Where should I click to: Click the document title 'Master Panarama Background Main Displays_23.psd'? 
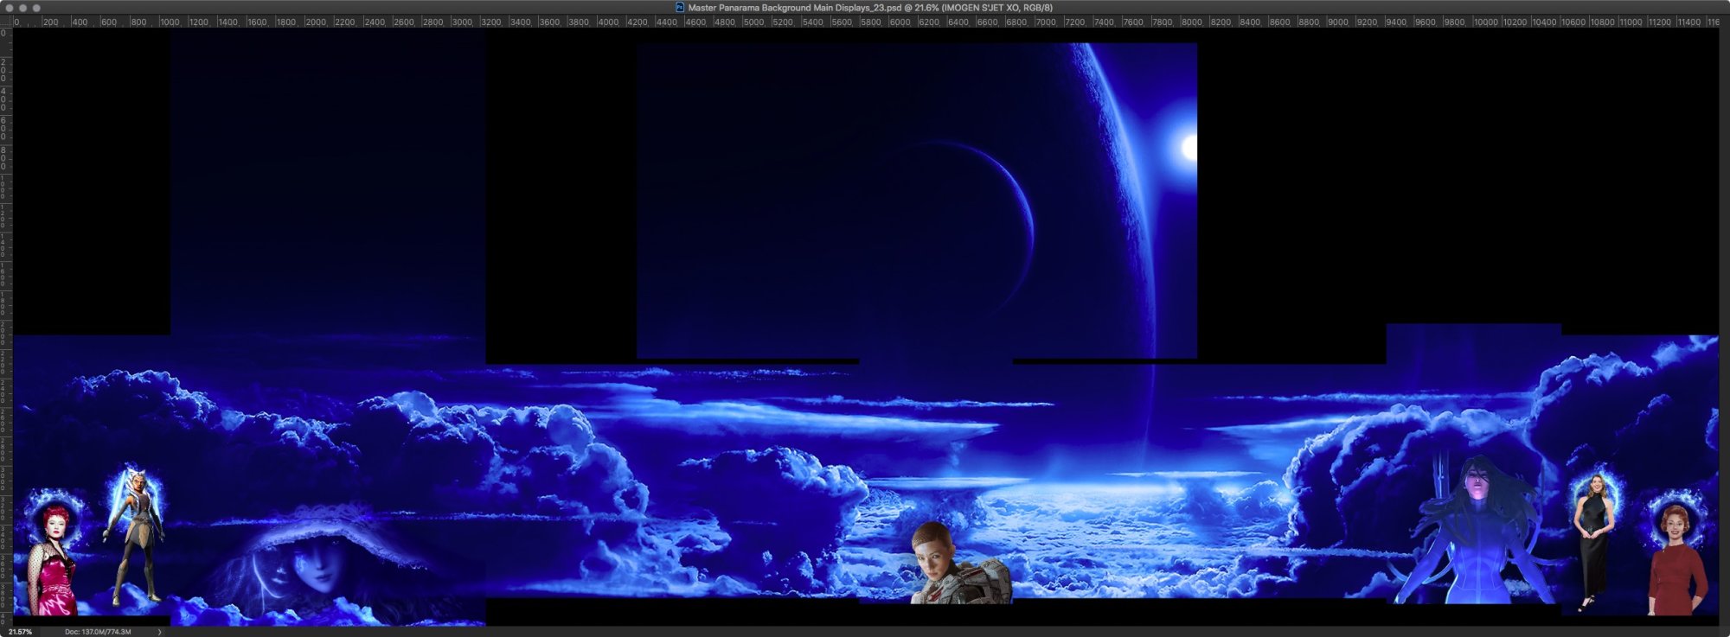[795, 8]
